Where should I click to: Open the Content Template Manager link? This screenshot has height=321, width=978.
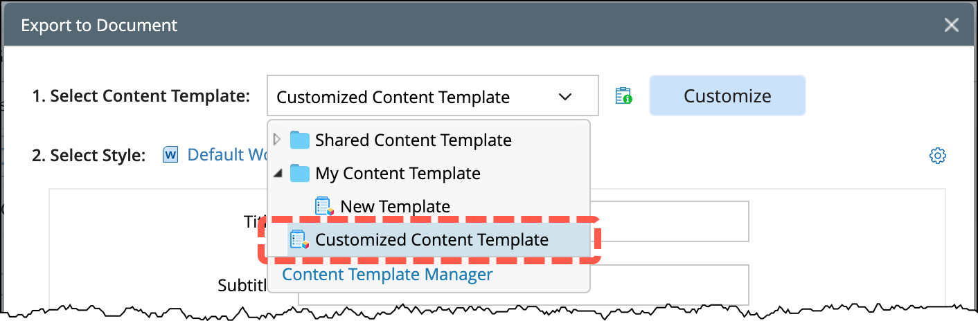pyautogui.click(x=387, y=275)
